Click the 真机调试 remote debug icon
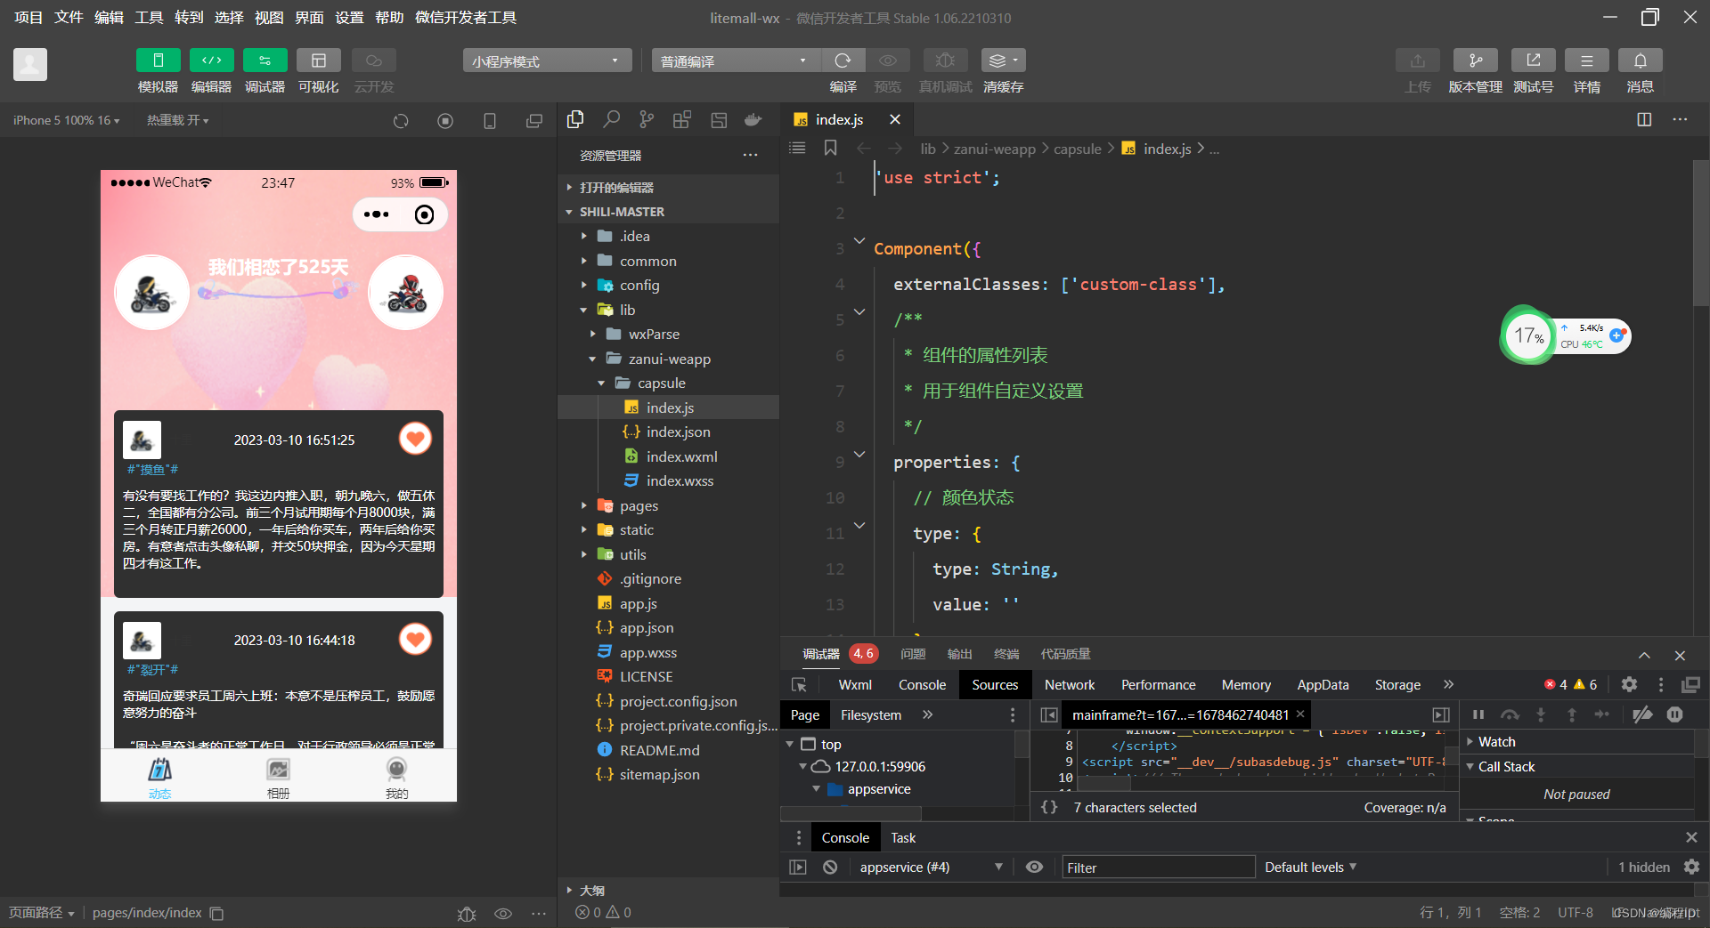The image size is (1710, 928). 945,61
